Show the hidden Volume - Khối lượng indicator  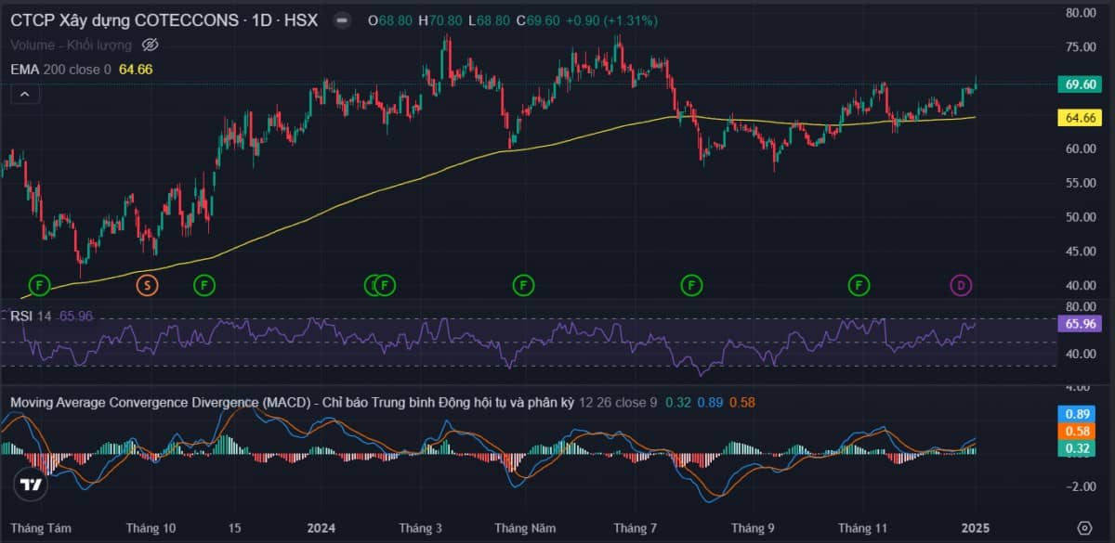151,45
